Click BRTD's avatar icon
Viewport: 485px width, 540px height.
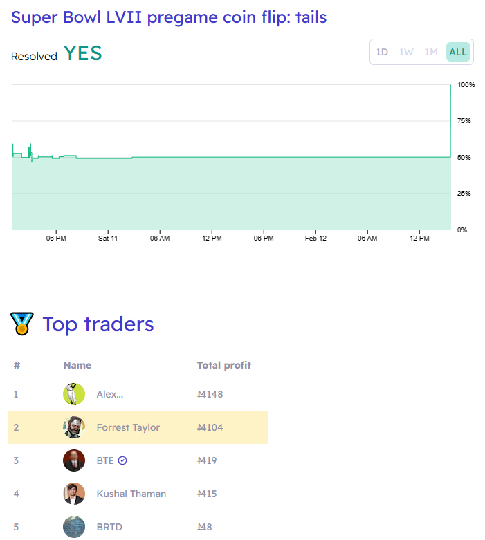[x=74, y=527]
